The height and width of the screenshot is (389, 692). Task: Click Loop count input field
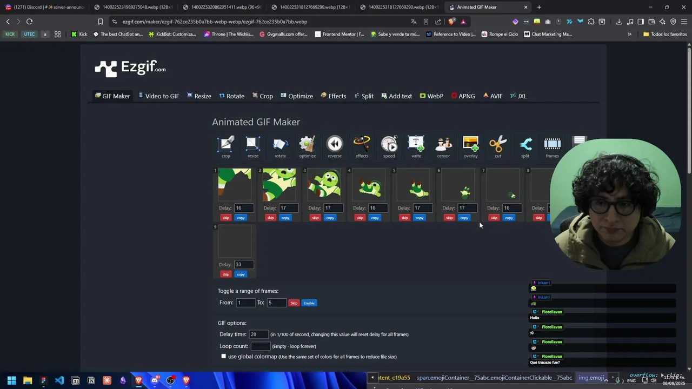click(x=260, y=346)
